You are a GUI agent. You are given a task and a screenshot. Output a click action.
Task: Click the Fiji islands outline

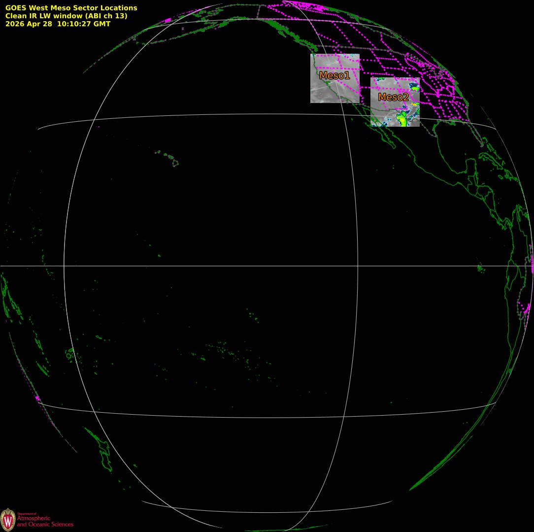pyautogui.click(x=70, y=354)
